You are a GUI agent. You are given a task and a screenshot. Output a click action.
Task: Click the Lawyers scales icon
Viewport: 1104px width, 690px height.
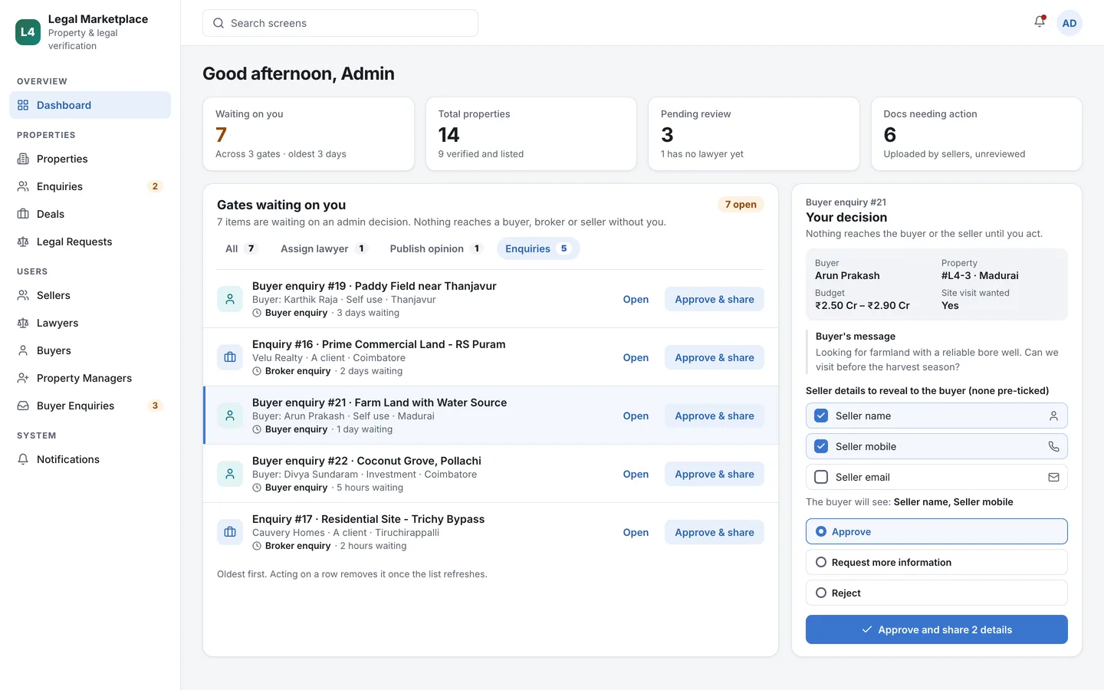[x=23, y=323]
